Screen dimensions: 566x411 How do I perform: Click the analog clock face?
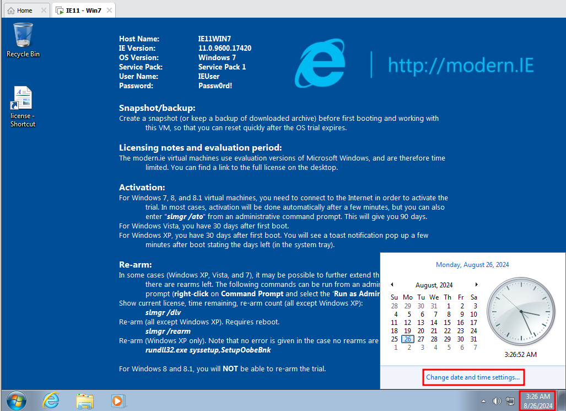click(521, 311)
